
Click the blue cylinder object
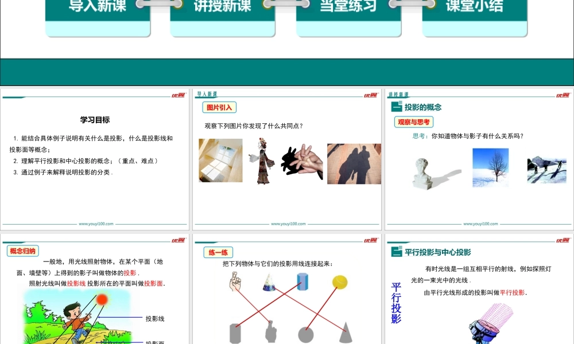point(302,283)
